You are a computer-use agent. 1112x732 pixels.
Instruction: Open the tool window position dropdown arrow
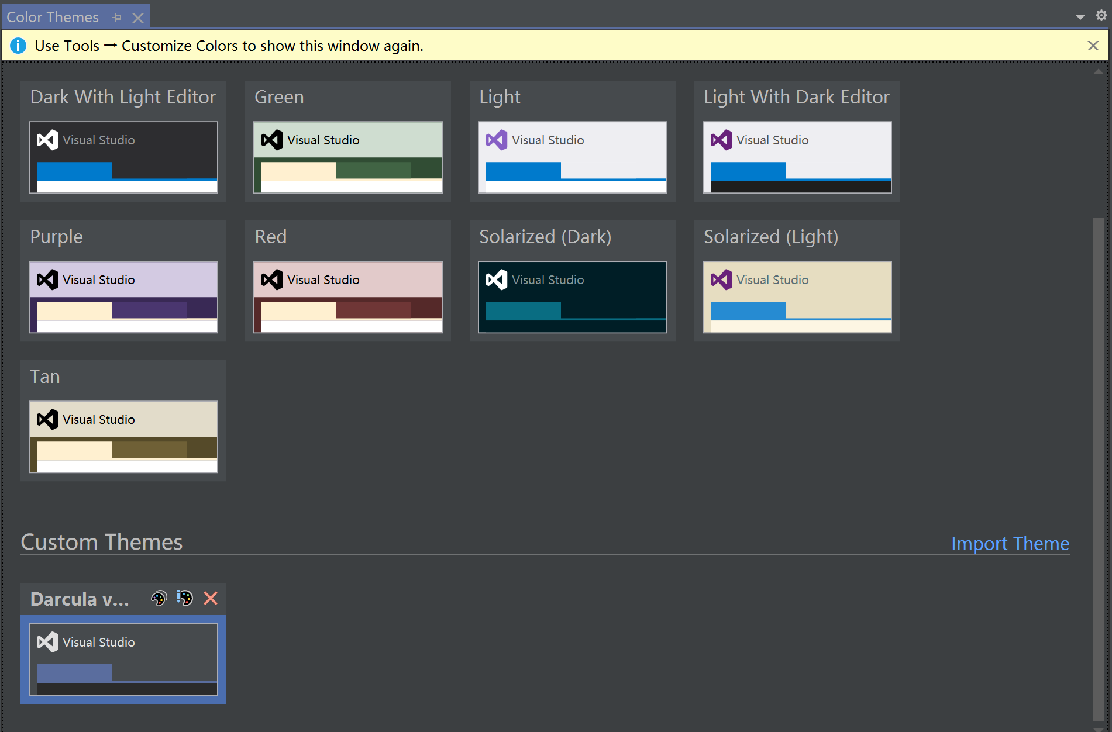click(1080, 17)
